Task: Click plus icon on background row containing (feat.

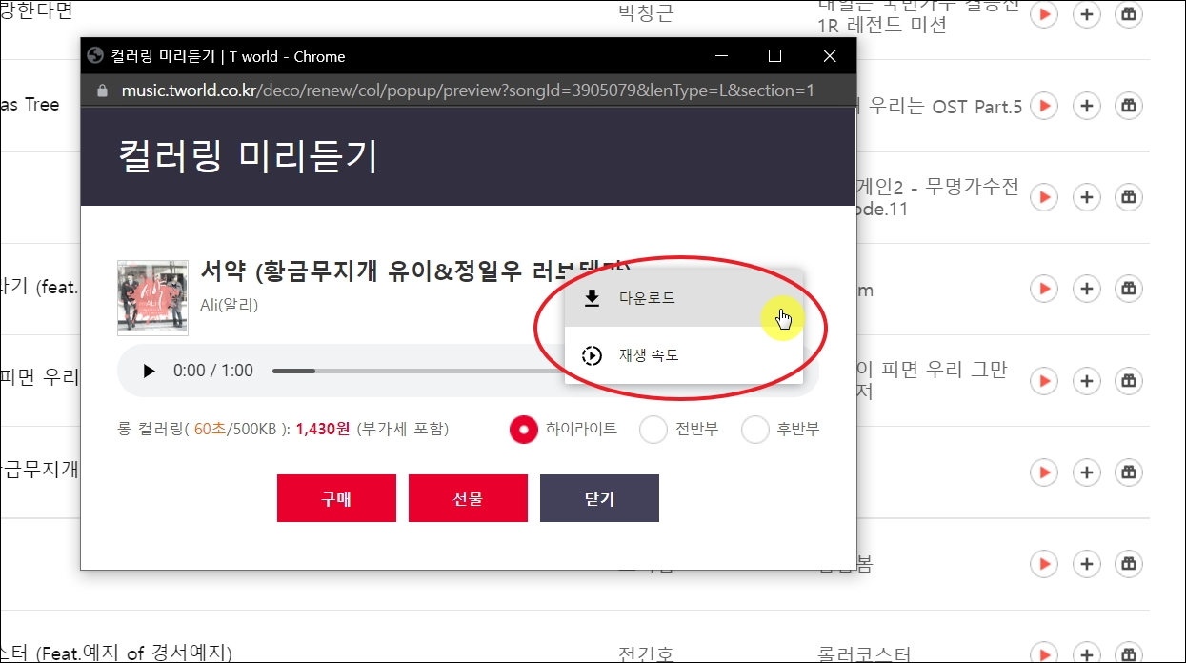Action: [1087, 289]
